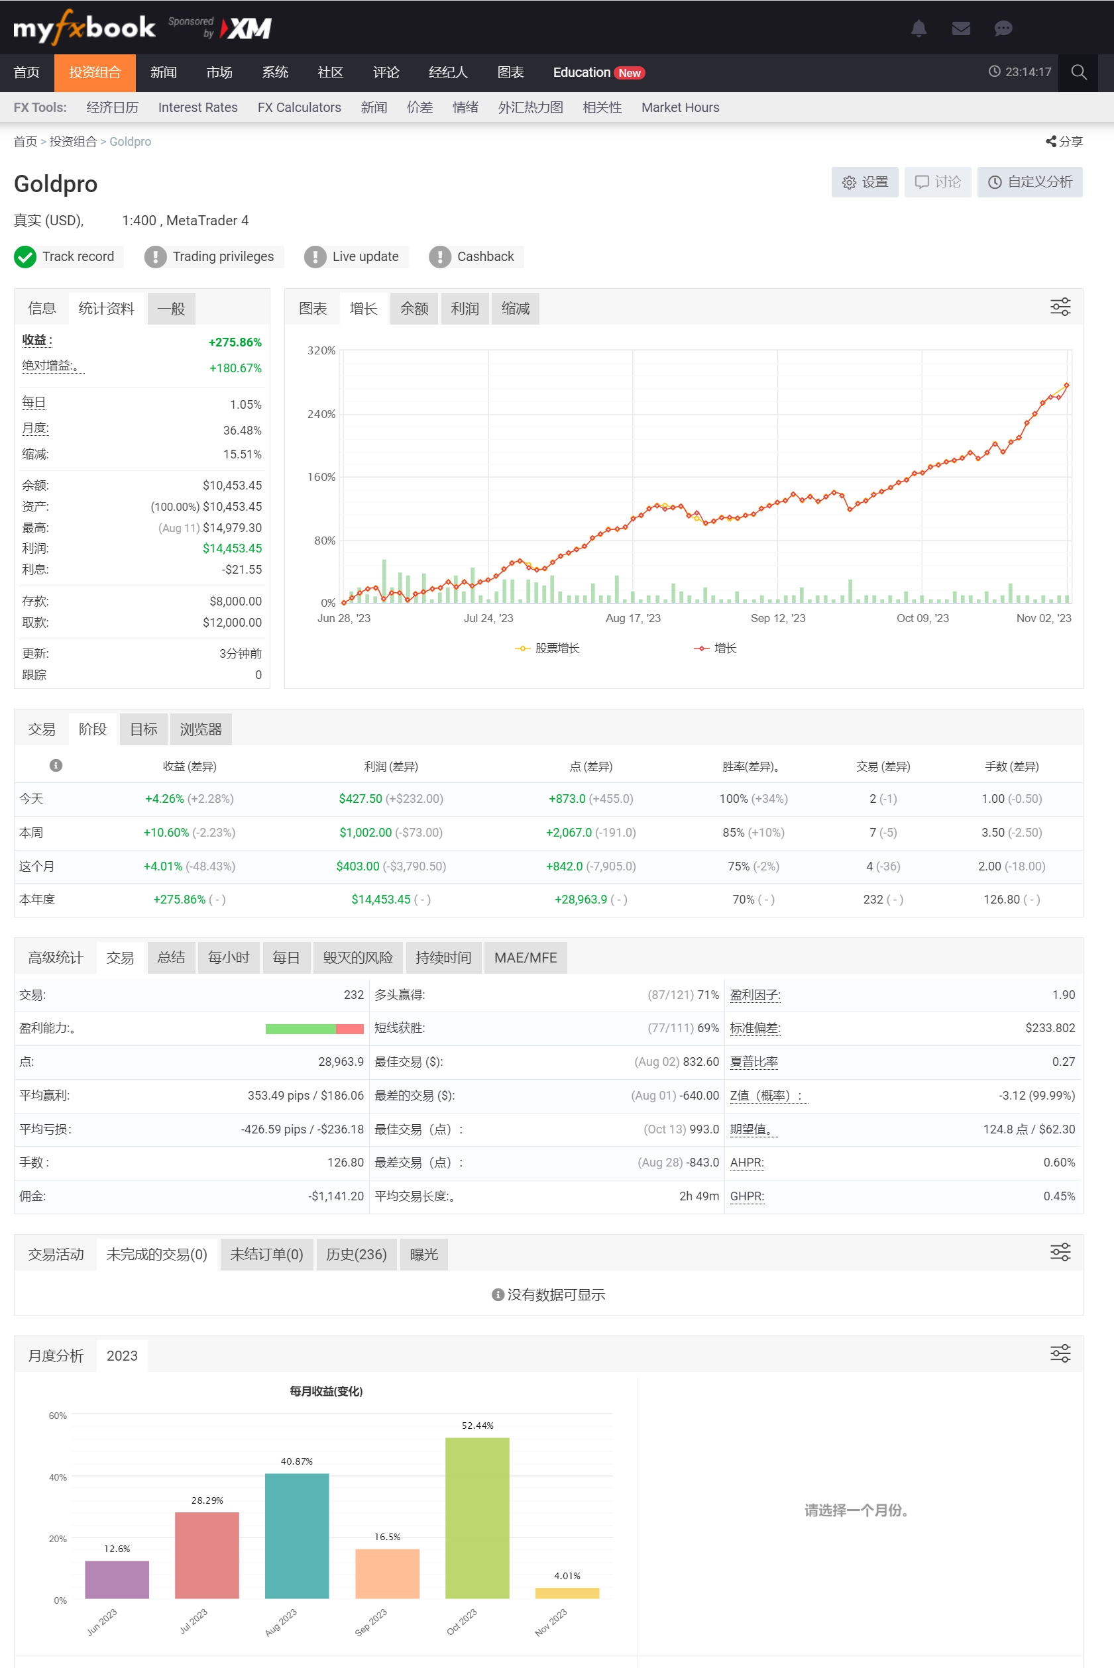
Task: Click the 盈利因子 label link
Action: [x=755, y=995]
